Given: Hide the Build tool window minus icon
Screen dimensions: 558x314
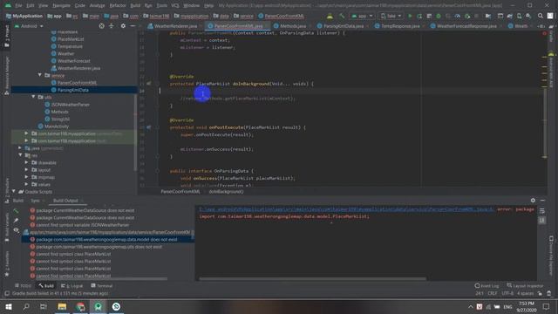Looking at the screenshot, I should point(542,201).
